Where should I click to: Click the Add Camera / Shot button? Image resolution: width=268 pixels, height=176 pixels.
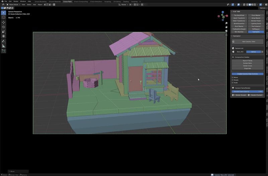pos(248,42)
